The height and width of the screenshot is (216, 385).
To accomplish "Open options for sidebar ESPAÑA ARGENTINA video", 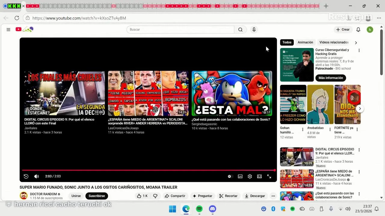I will (359, 172).
